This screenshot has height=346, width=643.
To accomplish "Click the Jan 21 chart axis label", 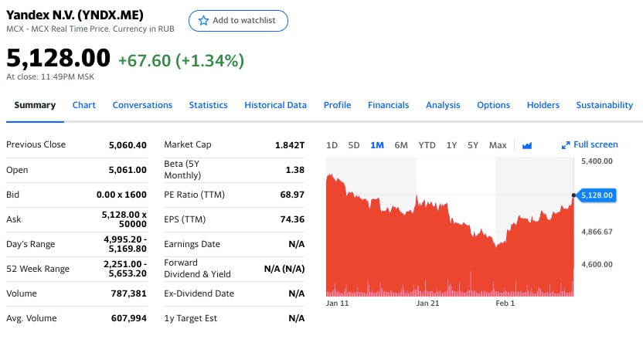I will (427, 304).
